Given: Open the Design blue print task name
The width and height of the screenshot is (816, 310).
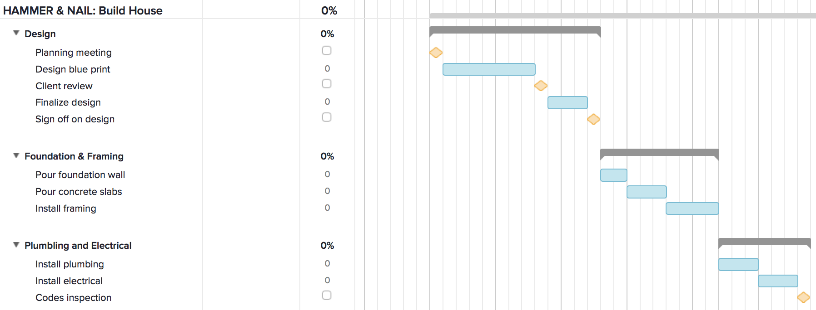Looking at the screenshot, I should coord(73,69).
